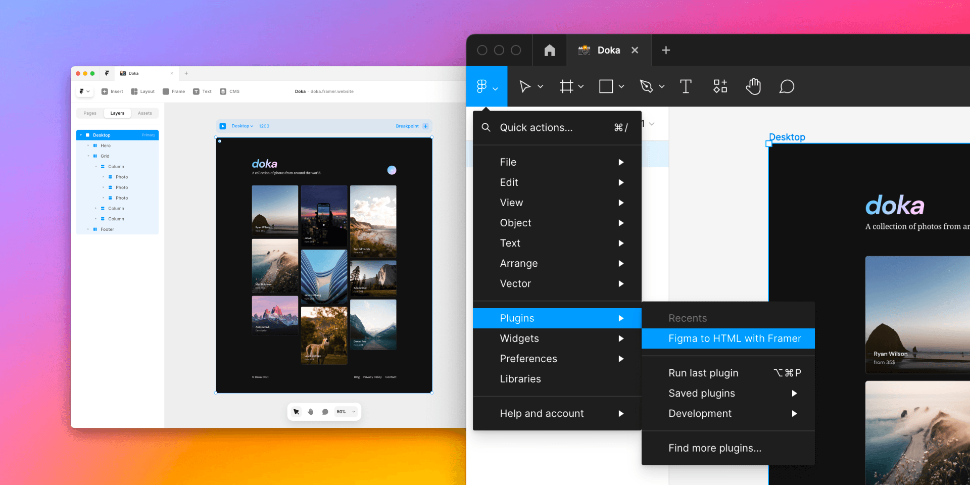The image size is (970, 485).
Task: Open Figma's Comment tool
Action: (787, 86)
